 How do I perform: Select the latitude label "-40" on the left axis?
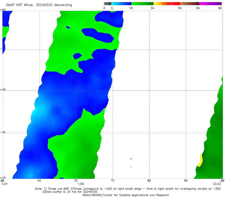point(3,178)
